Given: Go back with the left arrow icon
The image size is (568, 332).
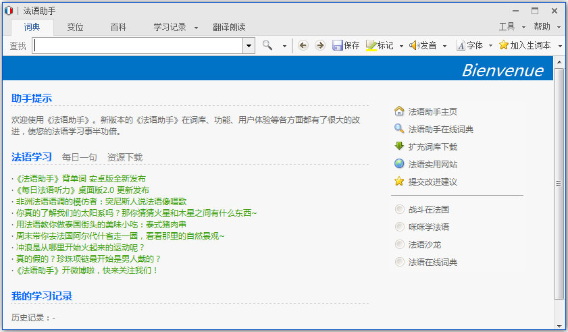Looking at the screenshot, I should [303, 45].
